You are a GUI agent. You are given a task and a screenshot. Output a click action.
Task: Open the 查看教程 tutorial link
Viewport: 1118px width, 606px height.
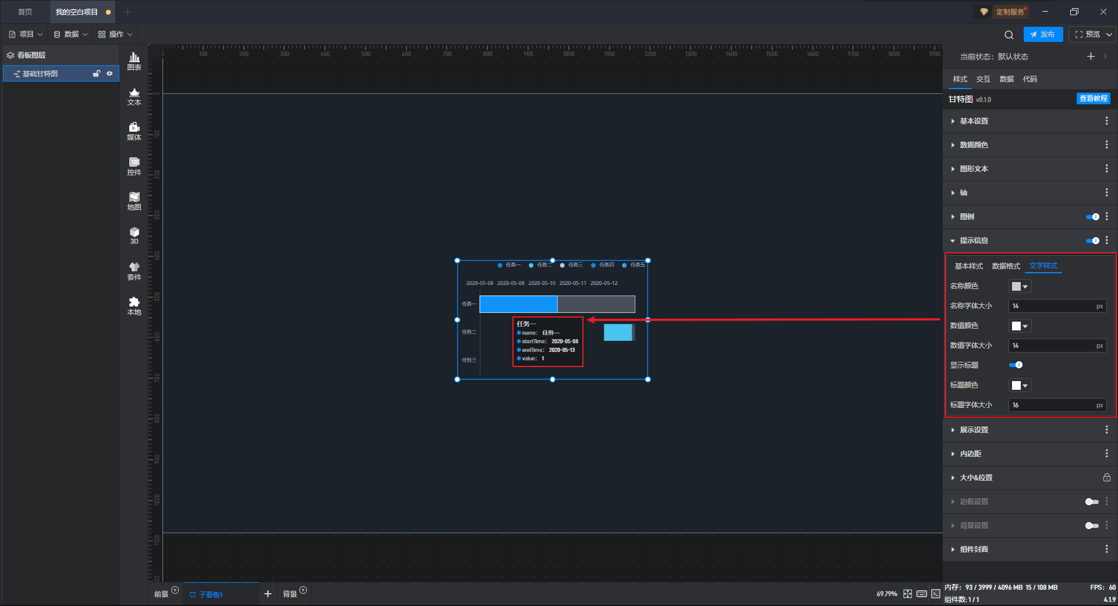pos(1094,98)
